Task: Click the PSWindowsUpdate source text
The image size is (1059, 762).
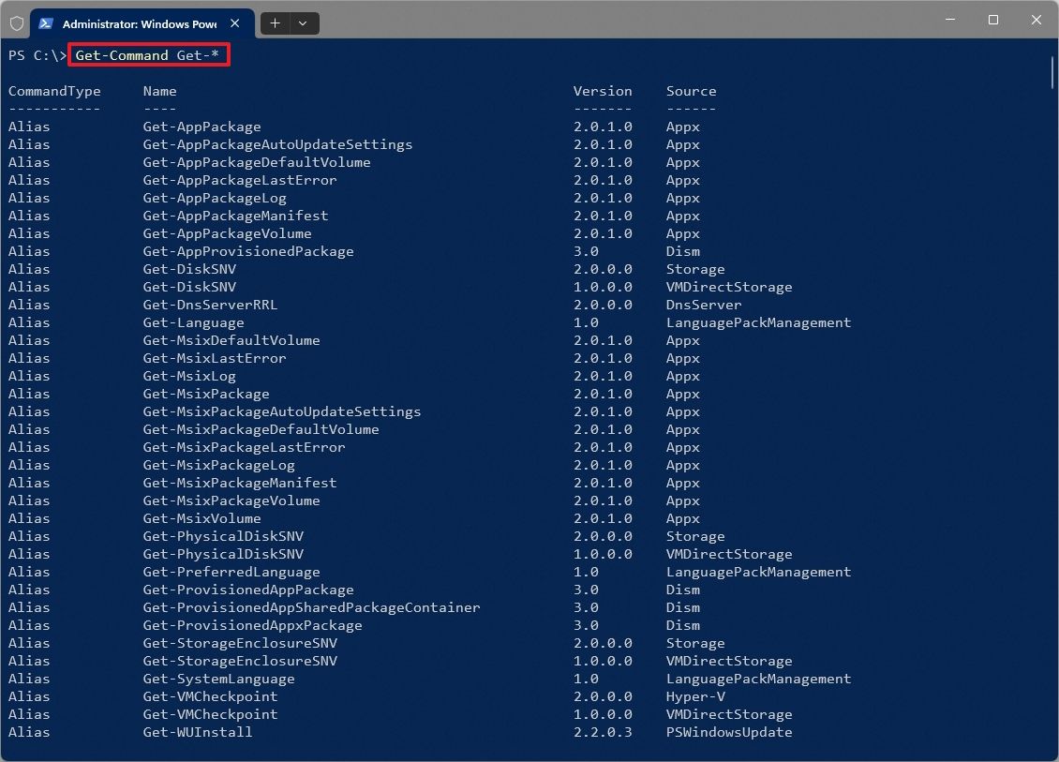Action: pos(731,732)
